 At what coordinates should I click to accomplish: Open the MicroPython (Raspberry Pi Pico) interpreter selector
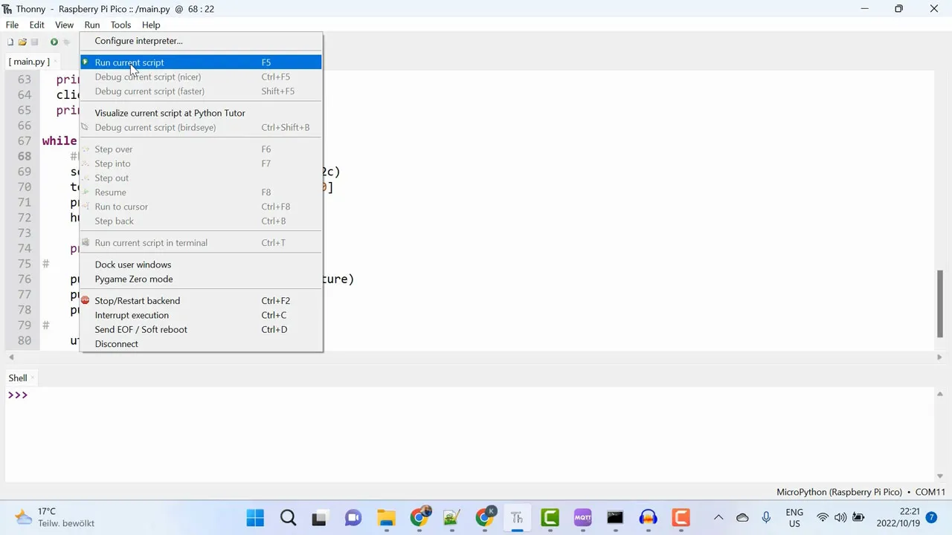tap(861, 492)
